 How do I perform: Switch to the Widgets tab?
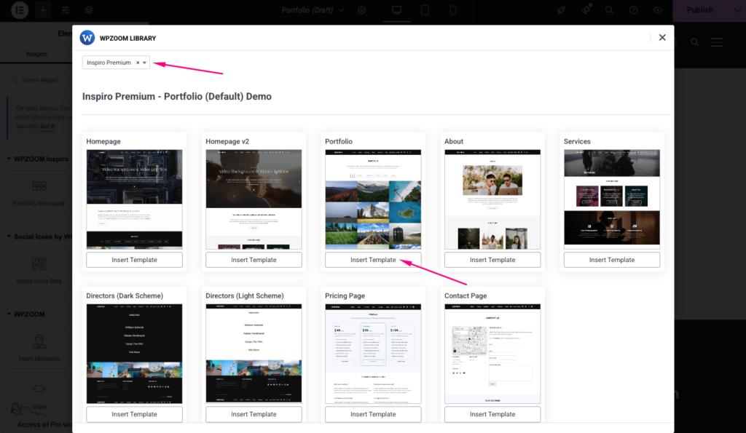[x=36, y=54]
